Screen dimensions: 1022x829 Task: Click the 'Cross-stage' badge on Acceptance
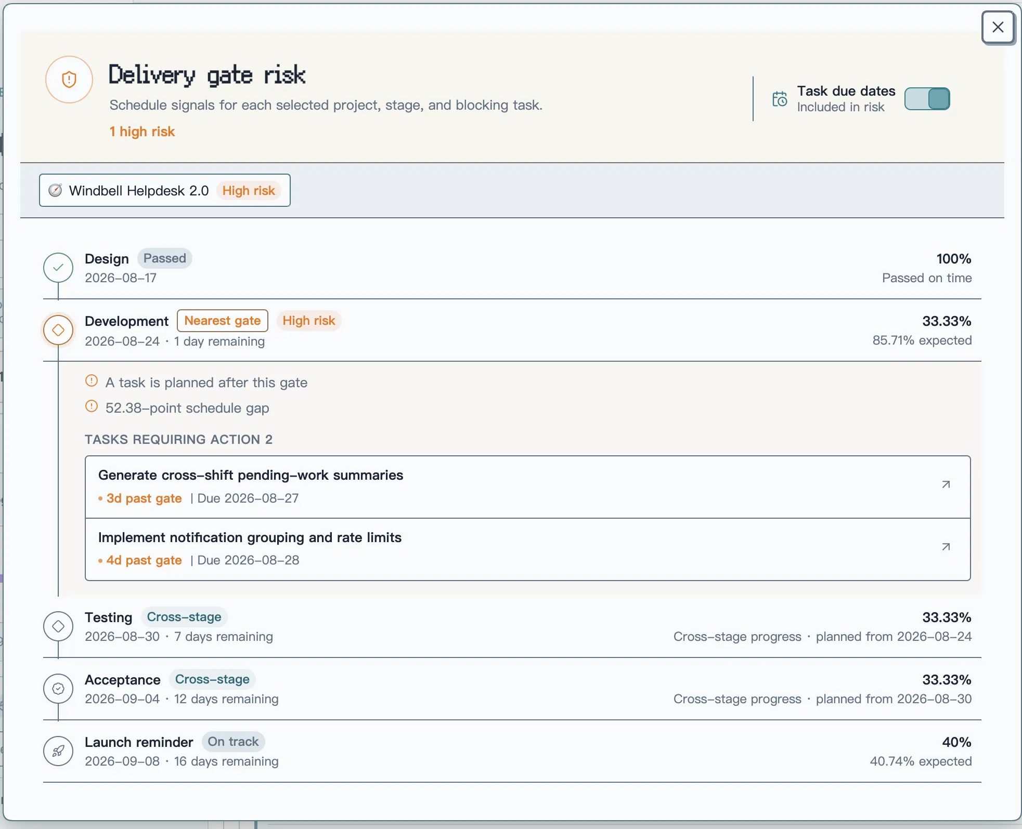(x=212, y=679)
